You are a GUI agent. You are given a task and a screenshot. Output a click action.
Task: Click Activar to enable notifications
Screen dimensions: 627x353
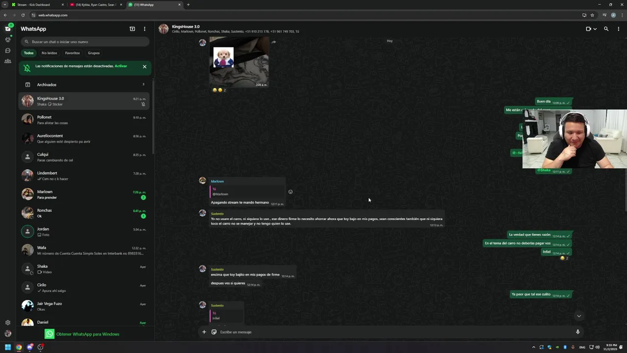pyautogui.click(x=121, y=66)
